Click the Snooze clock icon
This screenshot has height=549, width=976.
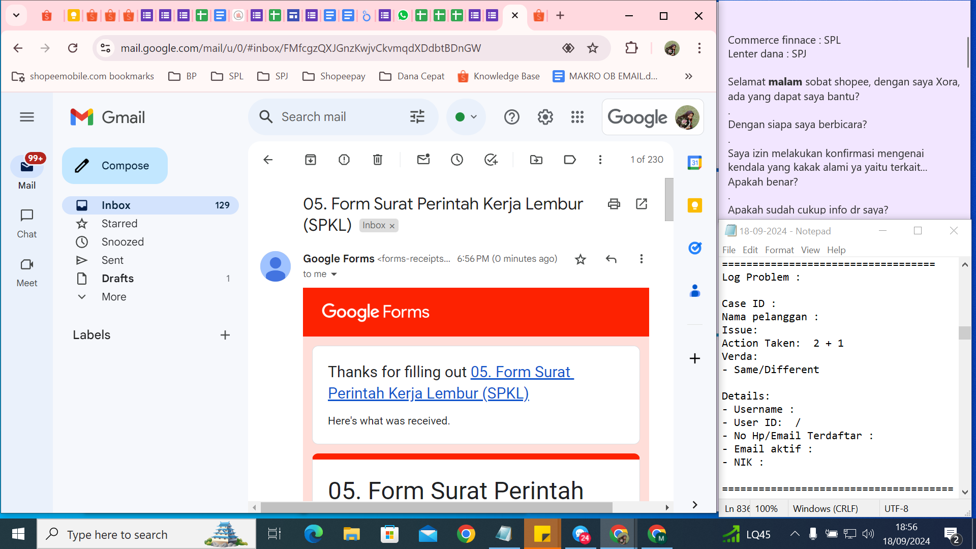(x=456, y=160)
